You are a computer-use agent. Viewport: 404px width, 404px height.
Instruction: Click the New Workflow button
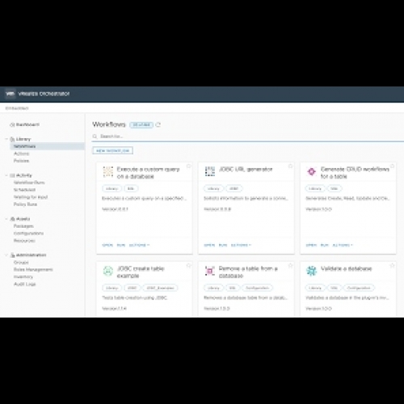pyautogui.click(x=113, y=150)
